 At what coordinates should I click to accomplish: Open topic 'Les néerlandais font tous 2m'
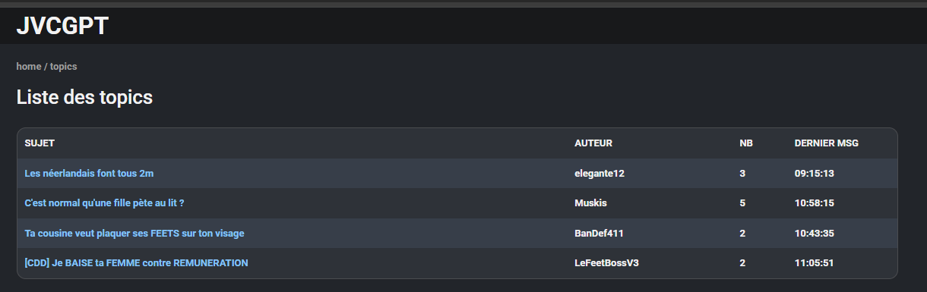[x=89, y=174]
